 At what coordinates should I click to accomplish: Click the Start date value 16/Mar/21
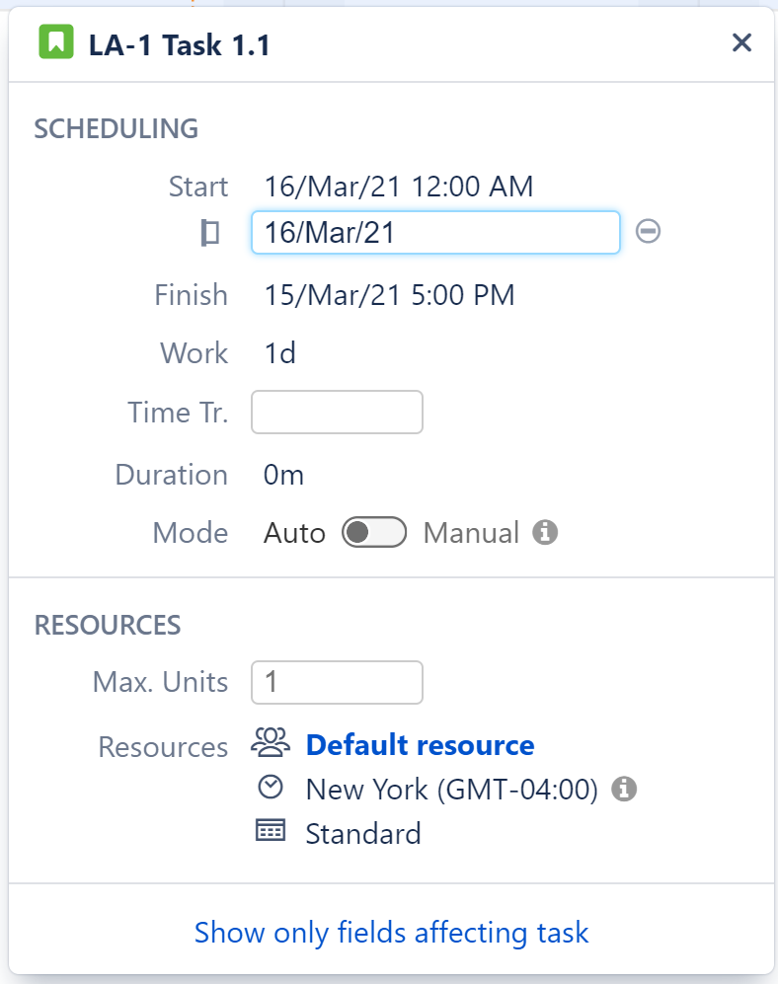[398, 187]
